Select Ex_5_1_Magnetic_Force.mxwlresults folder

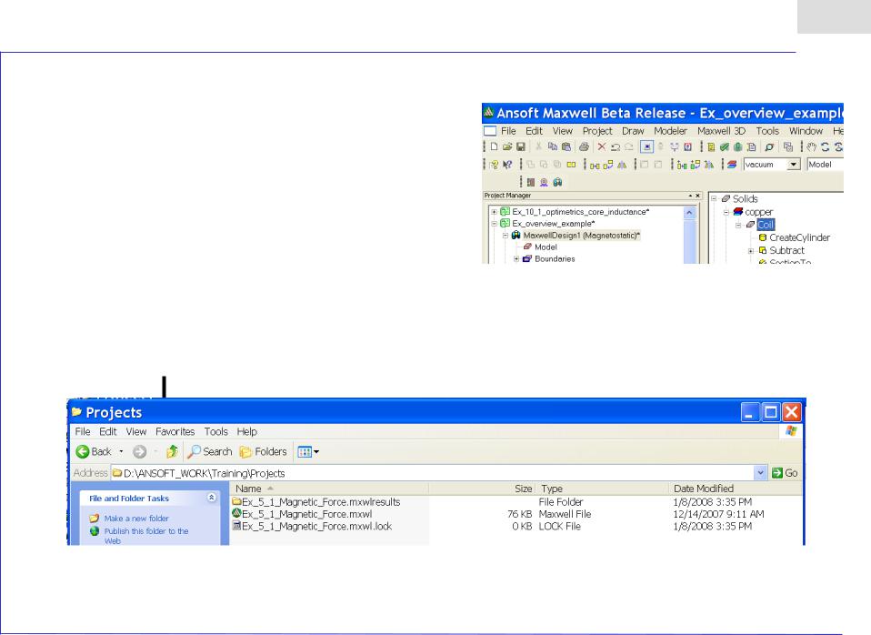click(x=321, y=501)
